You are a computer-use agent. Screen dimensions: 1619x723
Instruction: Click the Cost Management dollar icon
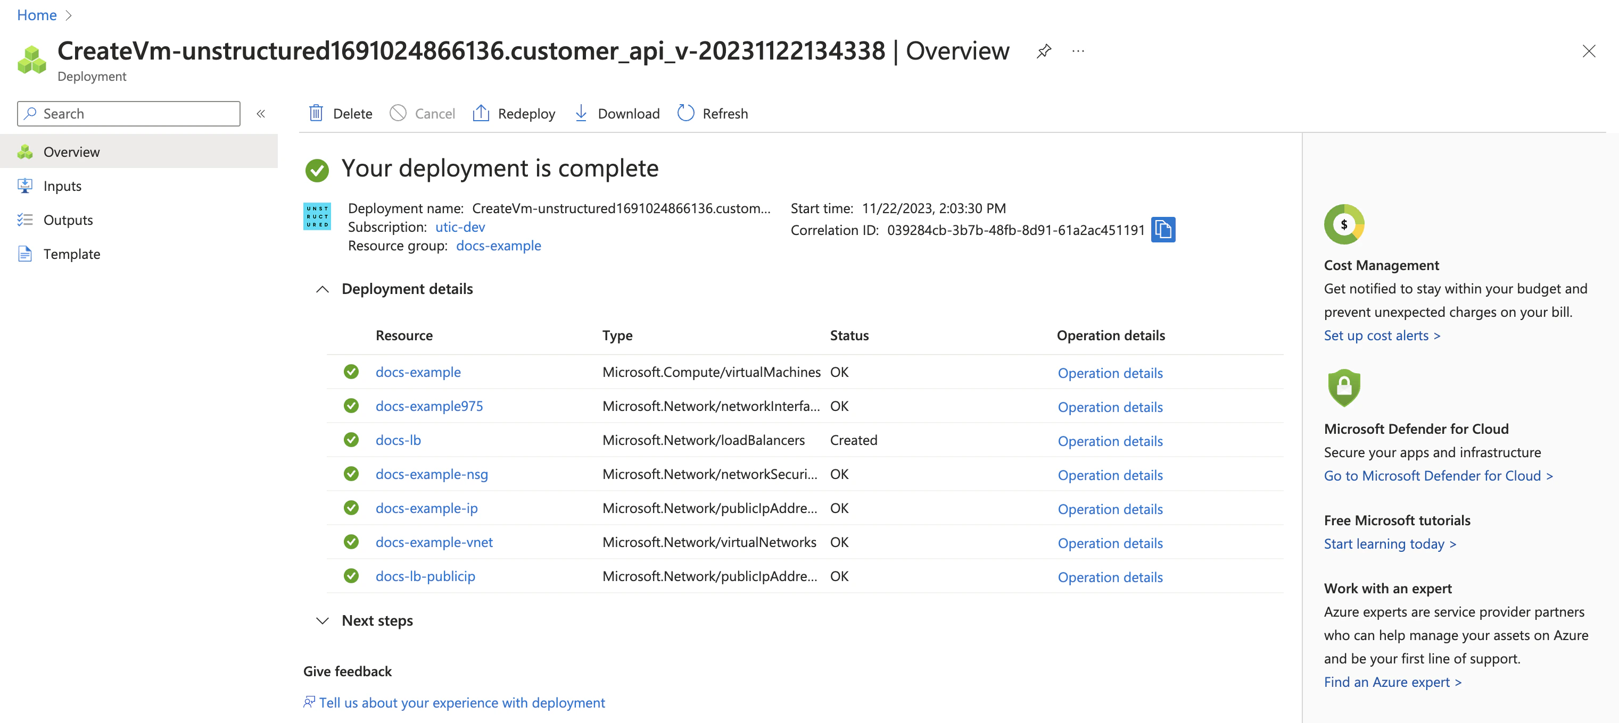tap(1344, 224)
